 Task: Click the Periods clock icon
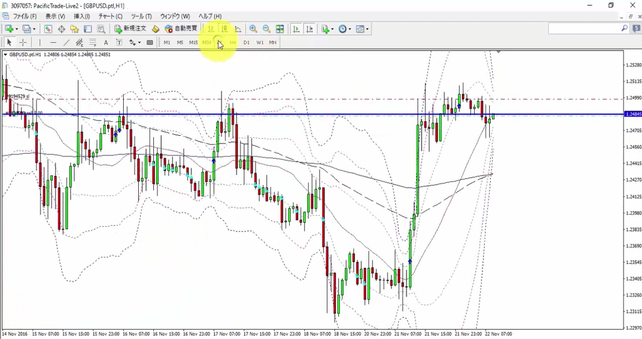pos(343,29)
